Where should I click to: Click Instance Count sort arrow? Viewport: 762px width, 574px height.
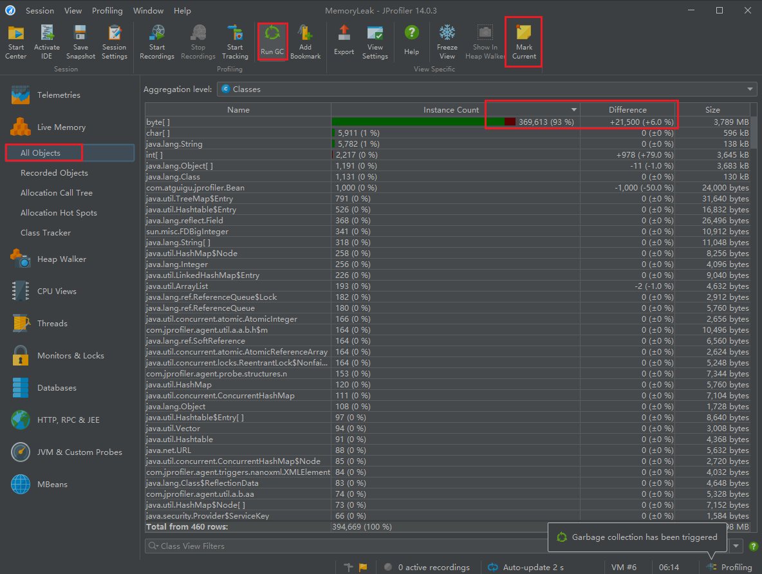click(574, 110)
